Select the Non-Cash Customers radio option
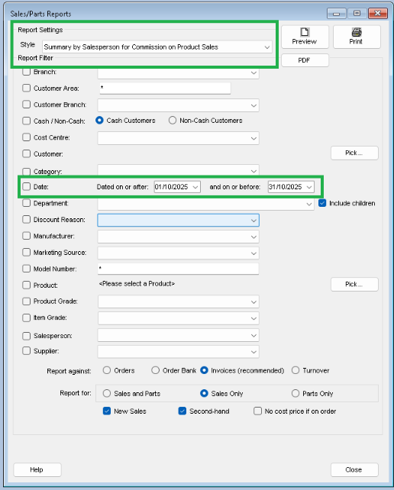This screenshot has height=490, width=394. coord(173,121)
